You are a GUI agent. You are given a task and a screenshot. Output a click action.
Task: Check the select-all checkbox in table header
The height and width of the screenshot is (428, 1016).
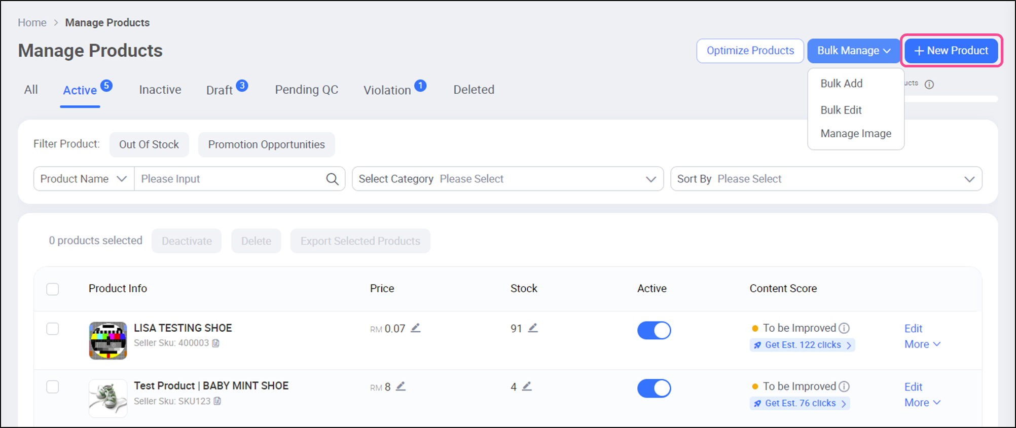(53, 289)
